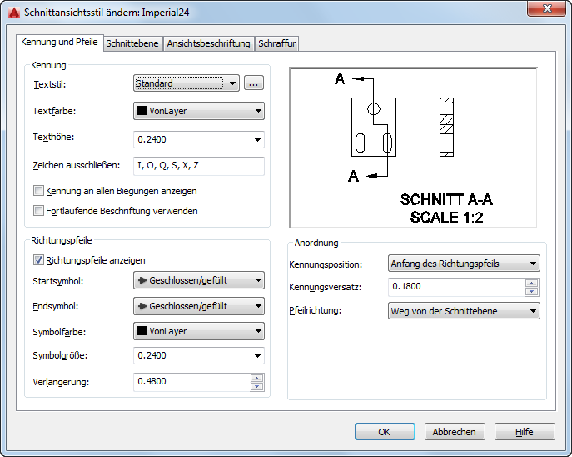This screenshot has height=457, width=572.
Task: Uncheck Richtungspfeile anzeigen checkbox
Action: [38, 259]
